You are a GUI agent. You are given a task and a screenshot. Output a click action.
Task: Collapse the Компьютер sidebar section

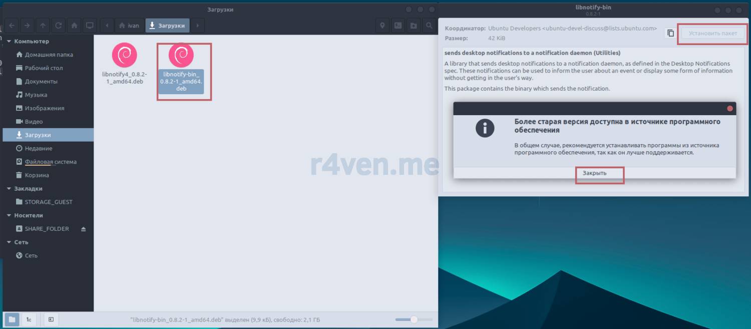[9, 42]
